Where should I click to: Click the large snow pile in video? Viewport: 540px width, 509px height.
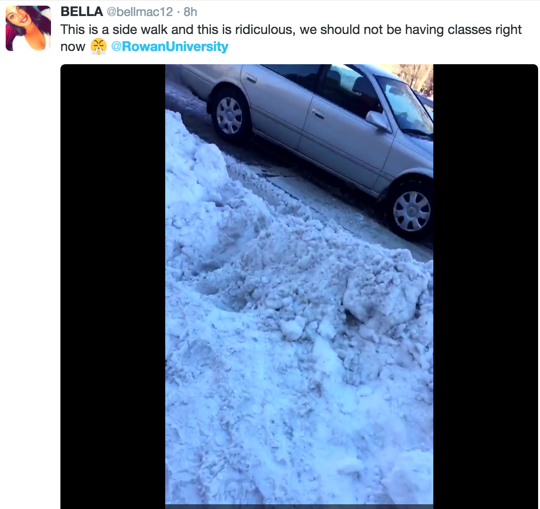(x=299, y=327)
